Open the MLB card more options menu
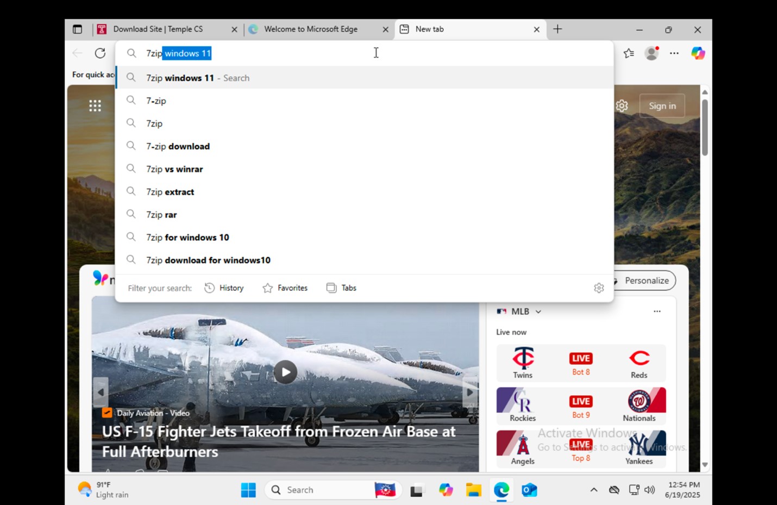 tap(657, 311)
